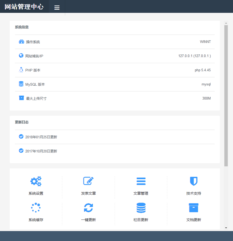Screen dimensions: 233x241
Task: Click the 最大上传尺寸 upload icon
Action: (21, 98)
